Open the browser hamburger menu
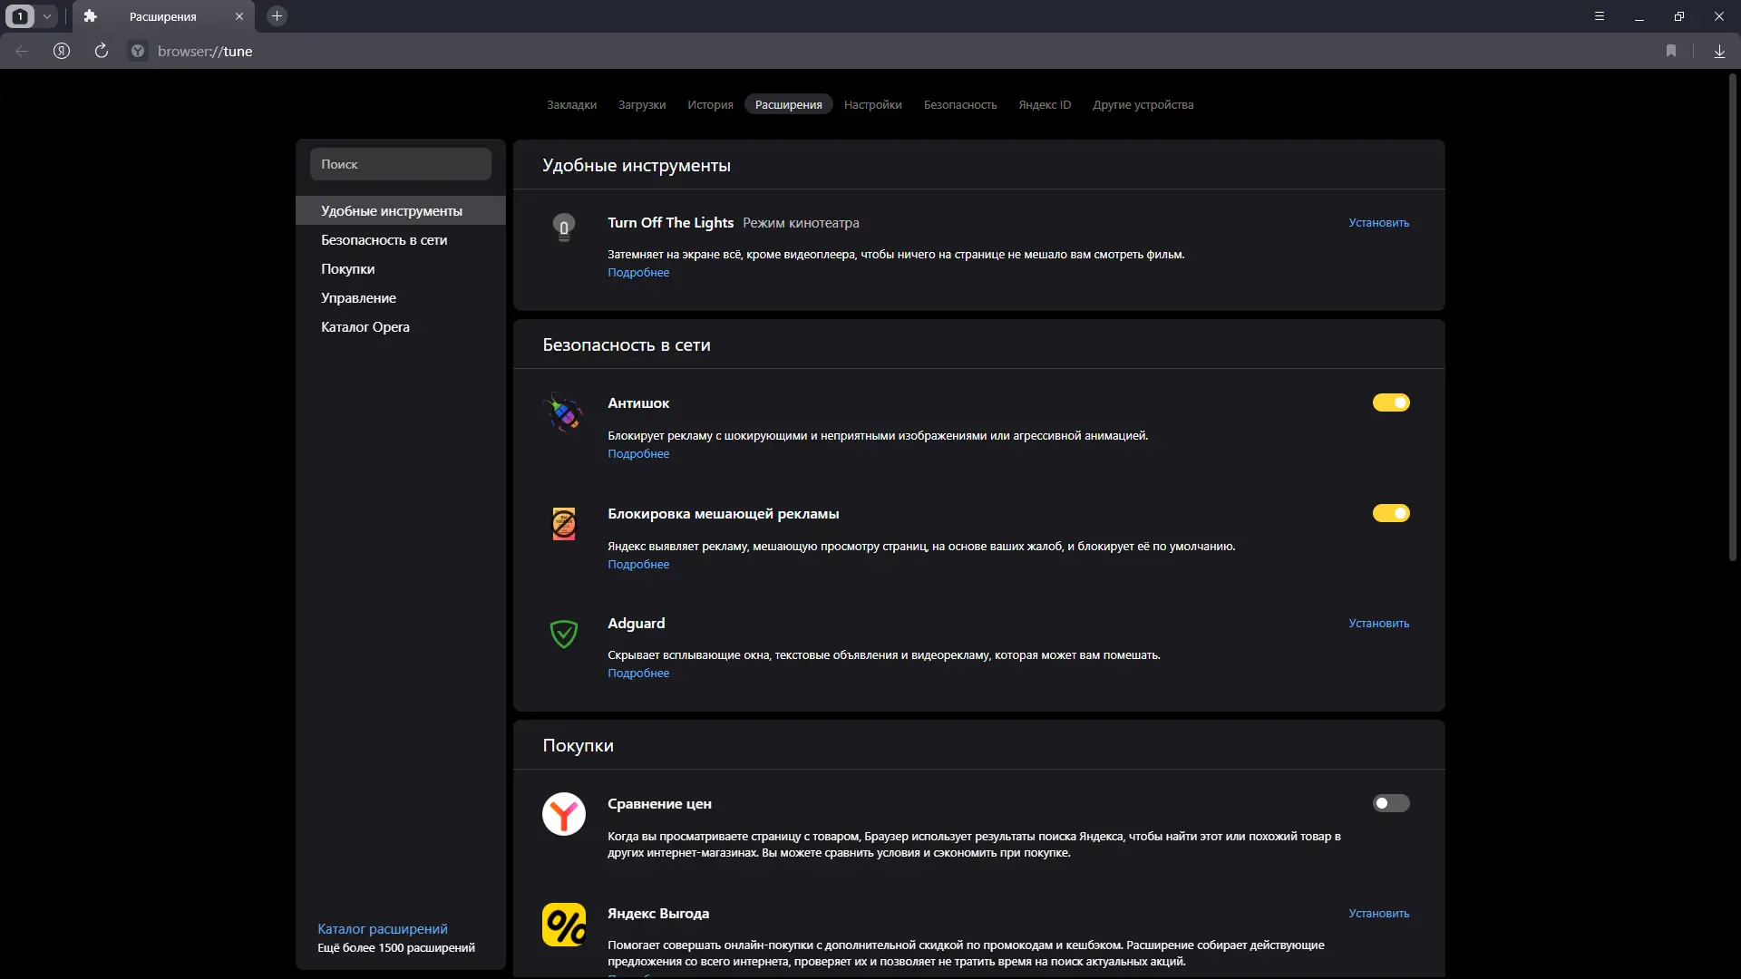1741x979 pixels. [x=1600, y=16]
